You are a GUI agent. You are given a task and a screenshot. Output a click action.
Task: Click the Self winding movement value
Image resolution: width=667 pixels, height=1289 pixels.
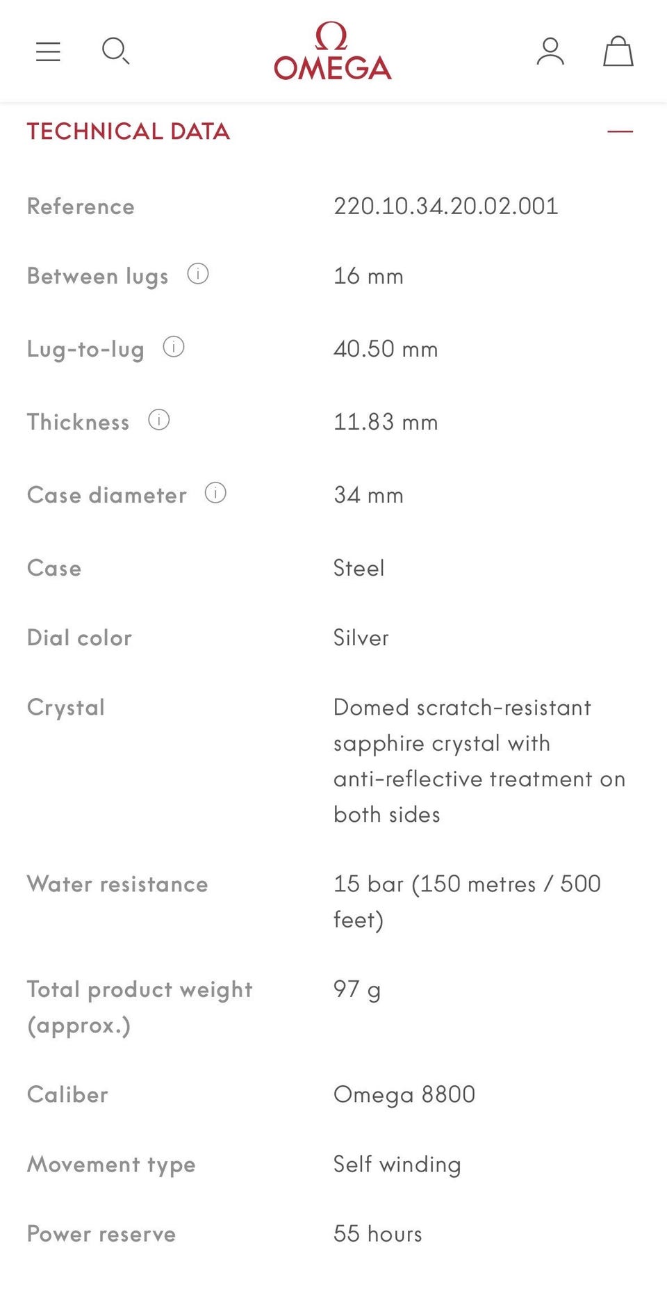coord(397,1164)
